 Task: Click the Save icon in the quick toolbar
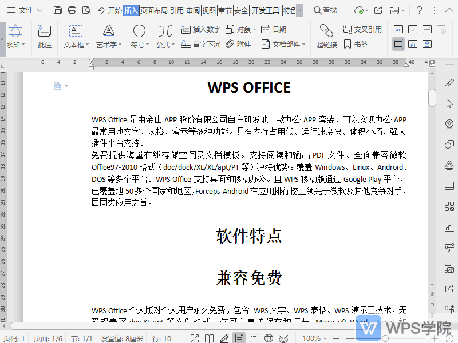pos(58,10)
